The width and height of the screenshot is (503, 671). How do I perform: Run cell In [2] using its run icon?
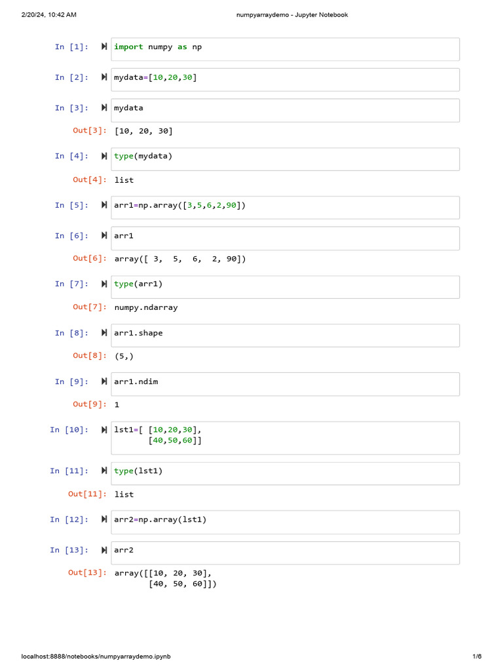point(104,77)
